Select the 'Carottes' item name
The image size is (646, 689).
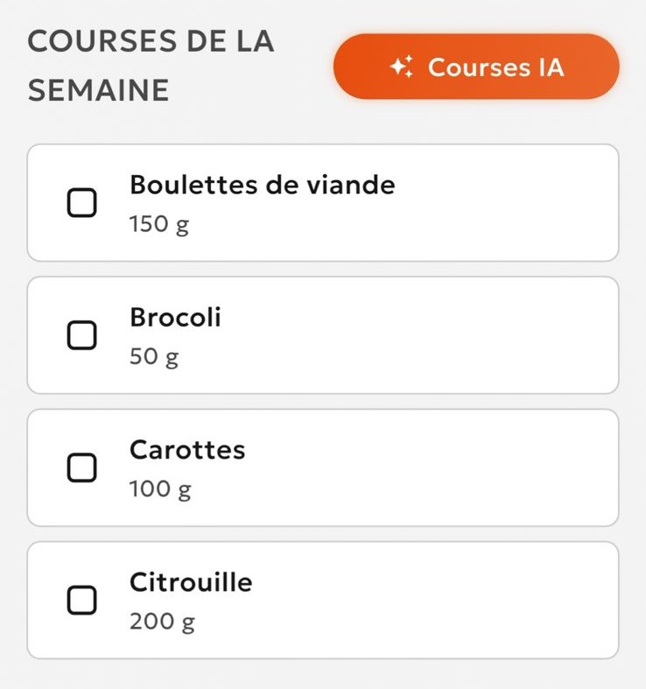pos(187,450)
